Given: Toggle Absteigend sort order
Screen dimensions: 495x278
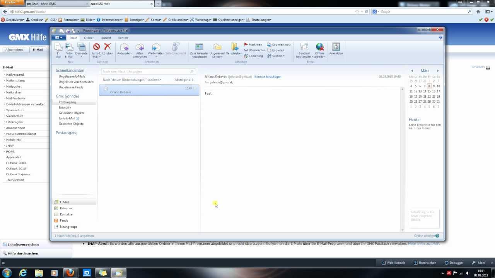Looking at the screenshot, I should [184, 80].
